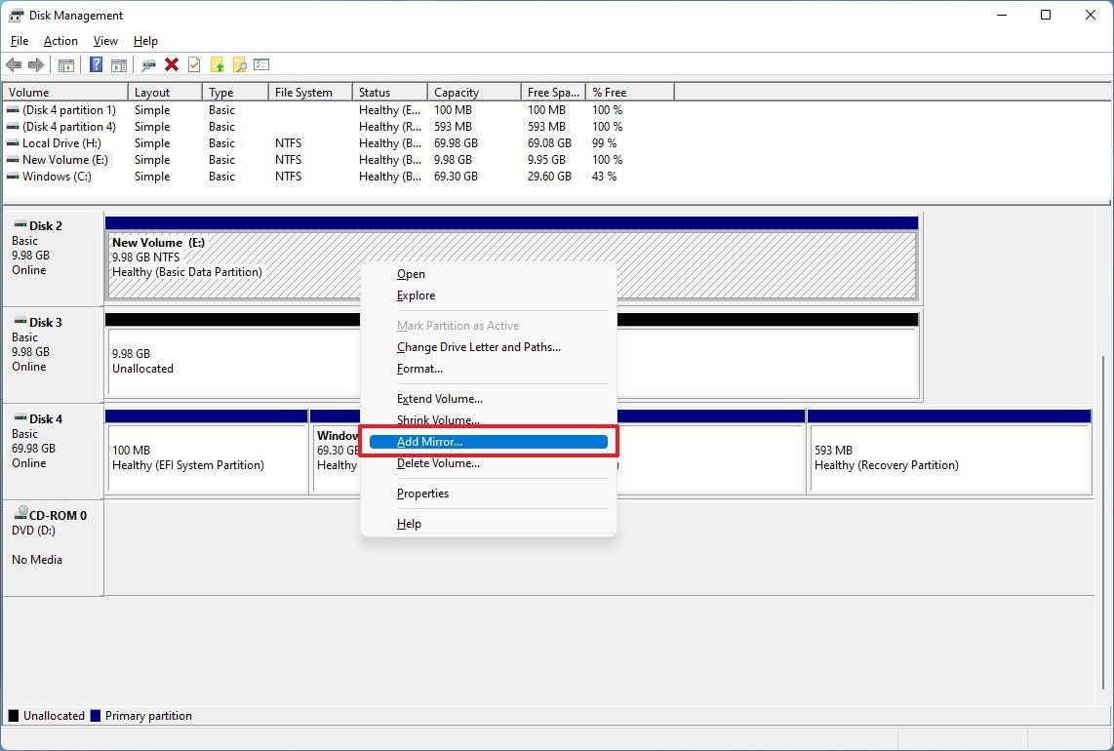Toggle the Show/Hide Action Pane toolbar icon
Screen dimensions: 1114x751
pos(118,64)
